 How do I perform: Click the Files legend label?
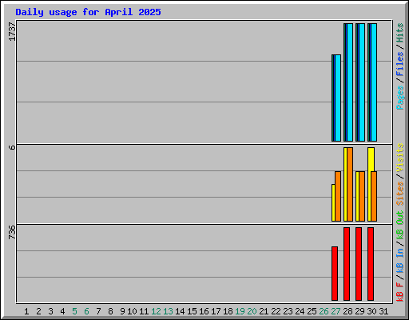click(400, 63)
